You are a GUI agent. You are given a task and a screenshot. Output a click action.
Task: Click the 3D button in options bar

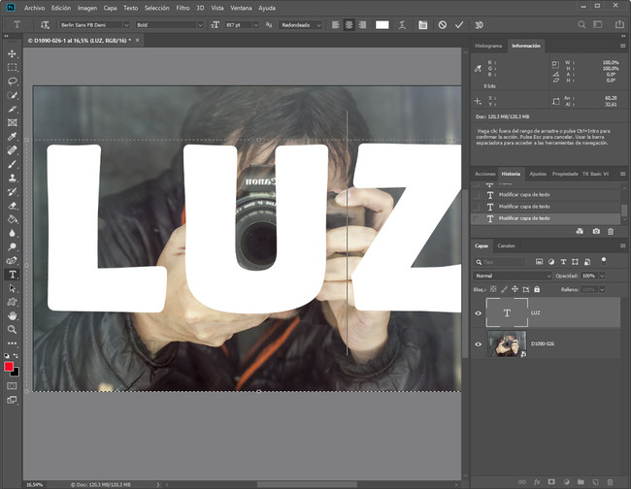[x=479, y=24]
